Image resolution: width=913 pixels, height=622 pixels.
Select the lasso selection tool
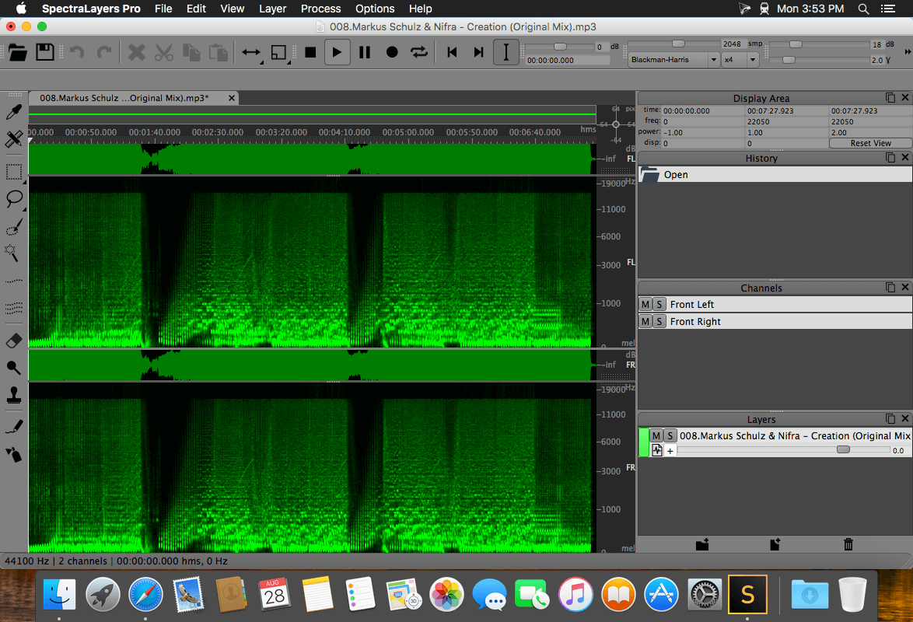14,199
